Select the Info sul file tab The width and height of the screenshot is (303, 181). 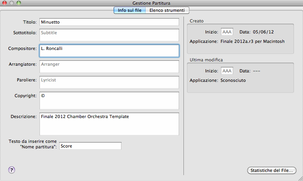pyautogui.click(x=129, y=10)
